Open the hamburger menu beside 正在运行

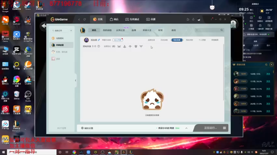pyautogui.click(x=224, y=128)
